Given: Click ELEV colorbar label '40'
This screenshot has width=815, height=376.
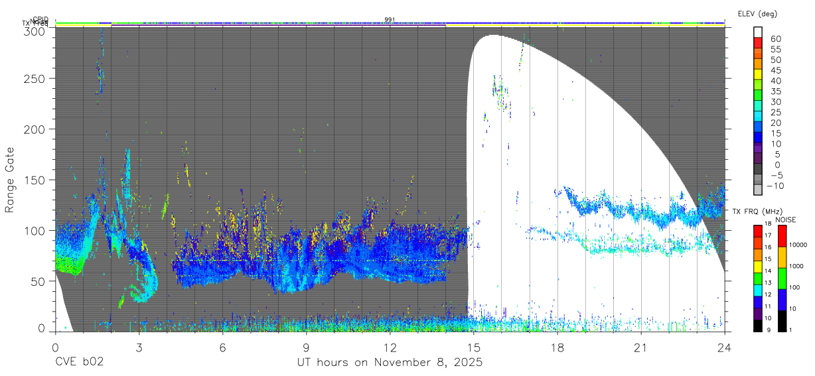Looking at the screenshot, I should (x=776, y=81).
